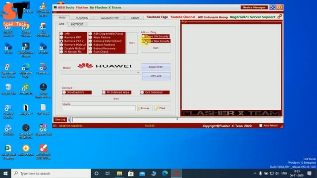Screen dimensions: 317x178
Task: Select Adb Diag enable(Root) option
Action: 90,34
